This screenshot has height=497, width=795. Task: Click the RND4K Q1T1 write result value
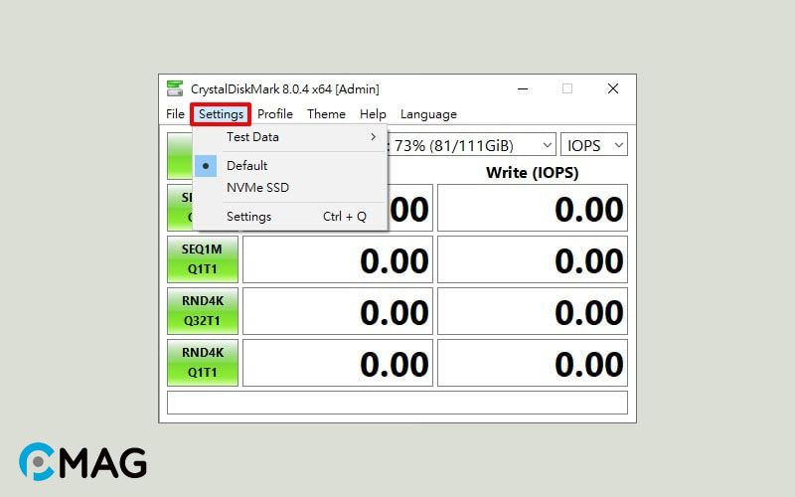tap(533, 363)
